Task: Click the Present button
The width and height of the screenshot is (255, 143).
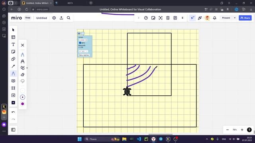Action: (x=226, y=18)
